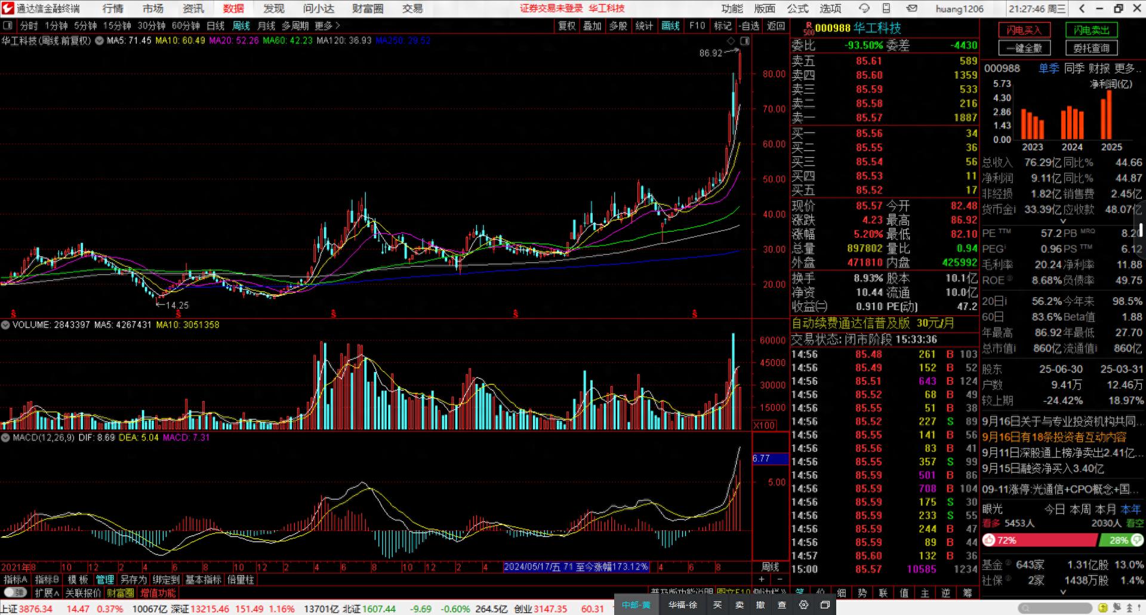Open 9月16日有18条投资者互动内容 news link
Viewport: 1146px width, 615px height.
tap(1055, 437)
